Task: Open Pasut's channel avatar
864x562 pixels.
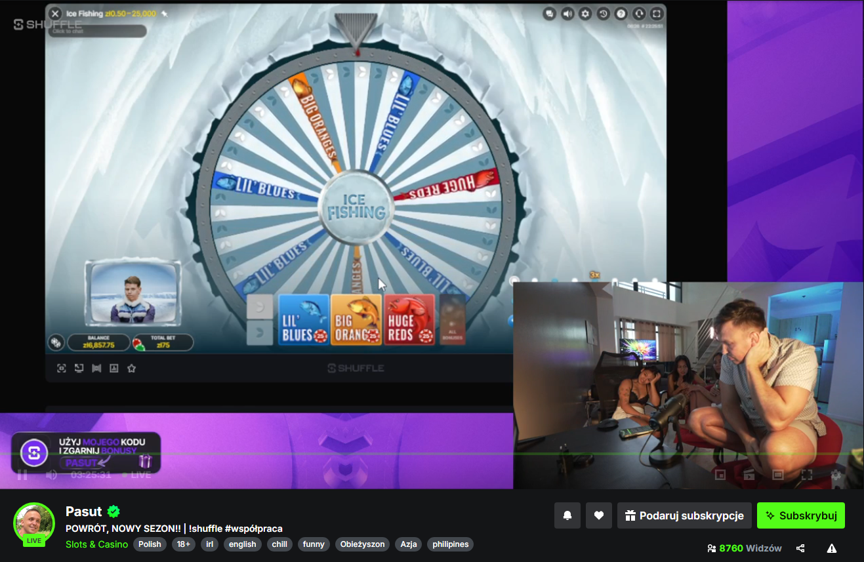Action: (34, 523)
